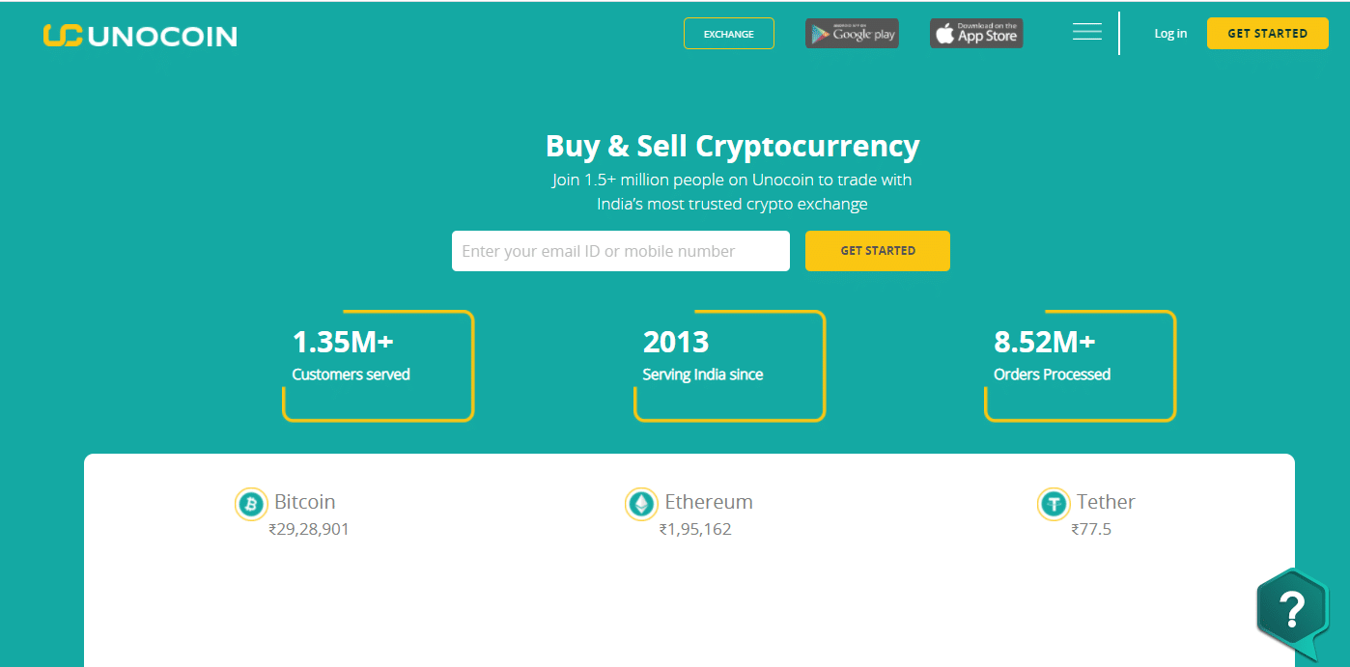The height and width of the screenshot is (667, 1350).
Task: Click the yellow GET STARTED button in header
Action: (x=1267, y=32)
